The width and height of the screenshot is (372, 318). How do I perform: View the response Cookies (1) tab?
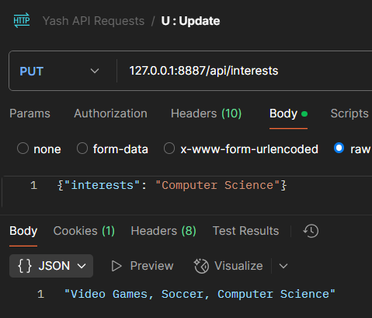click(x=84, y=231)
